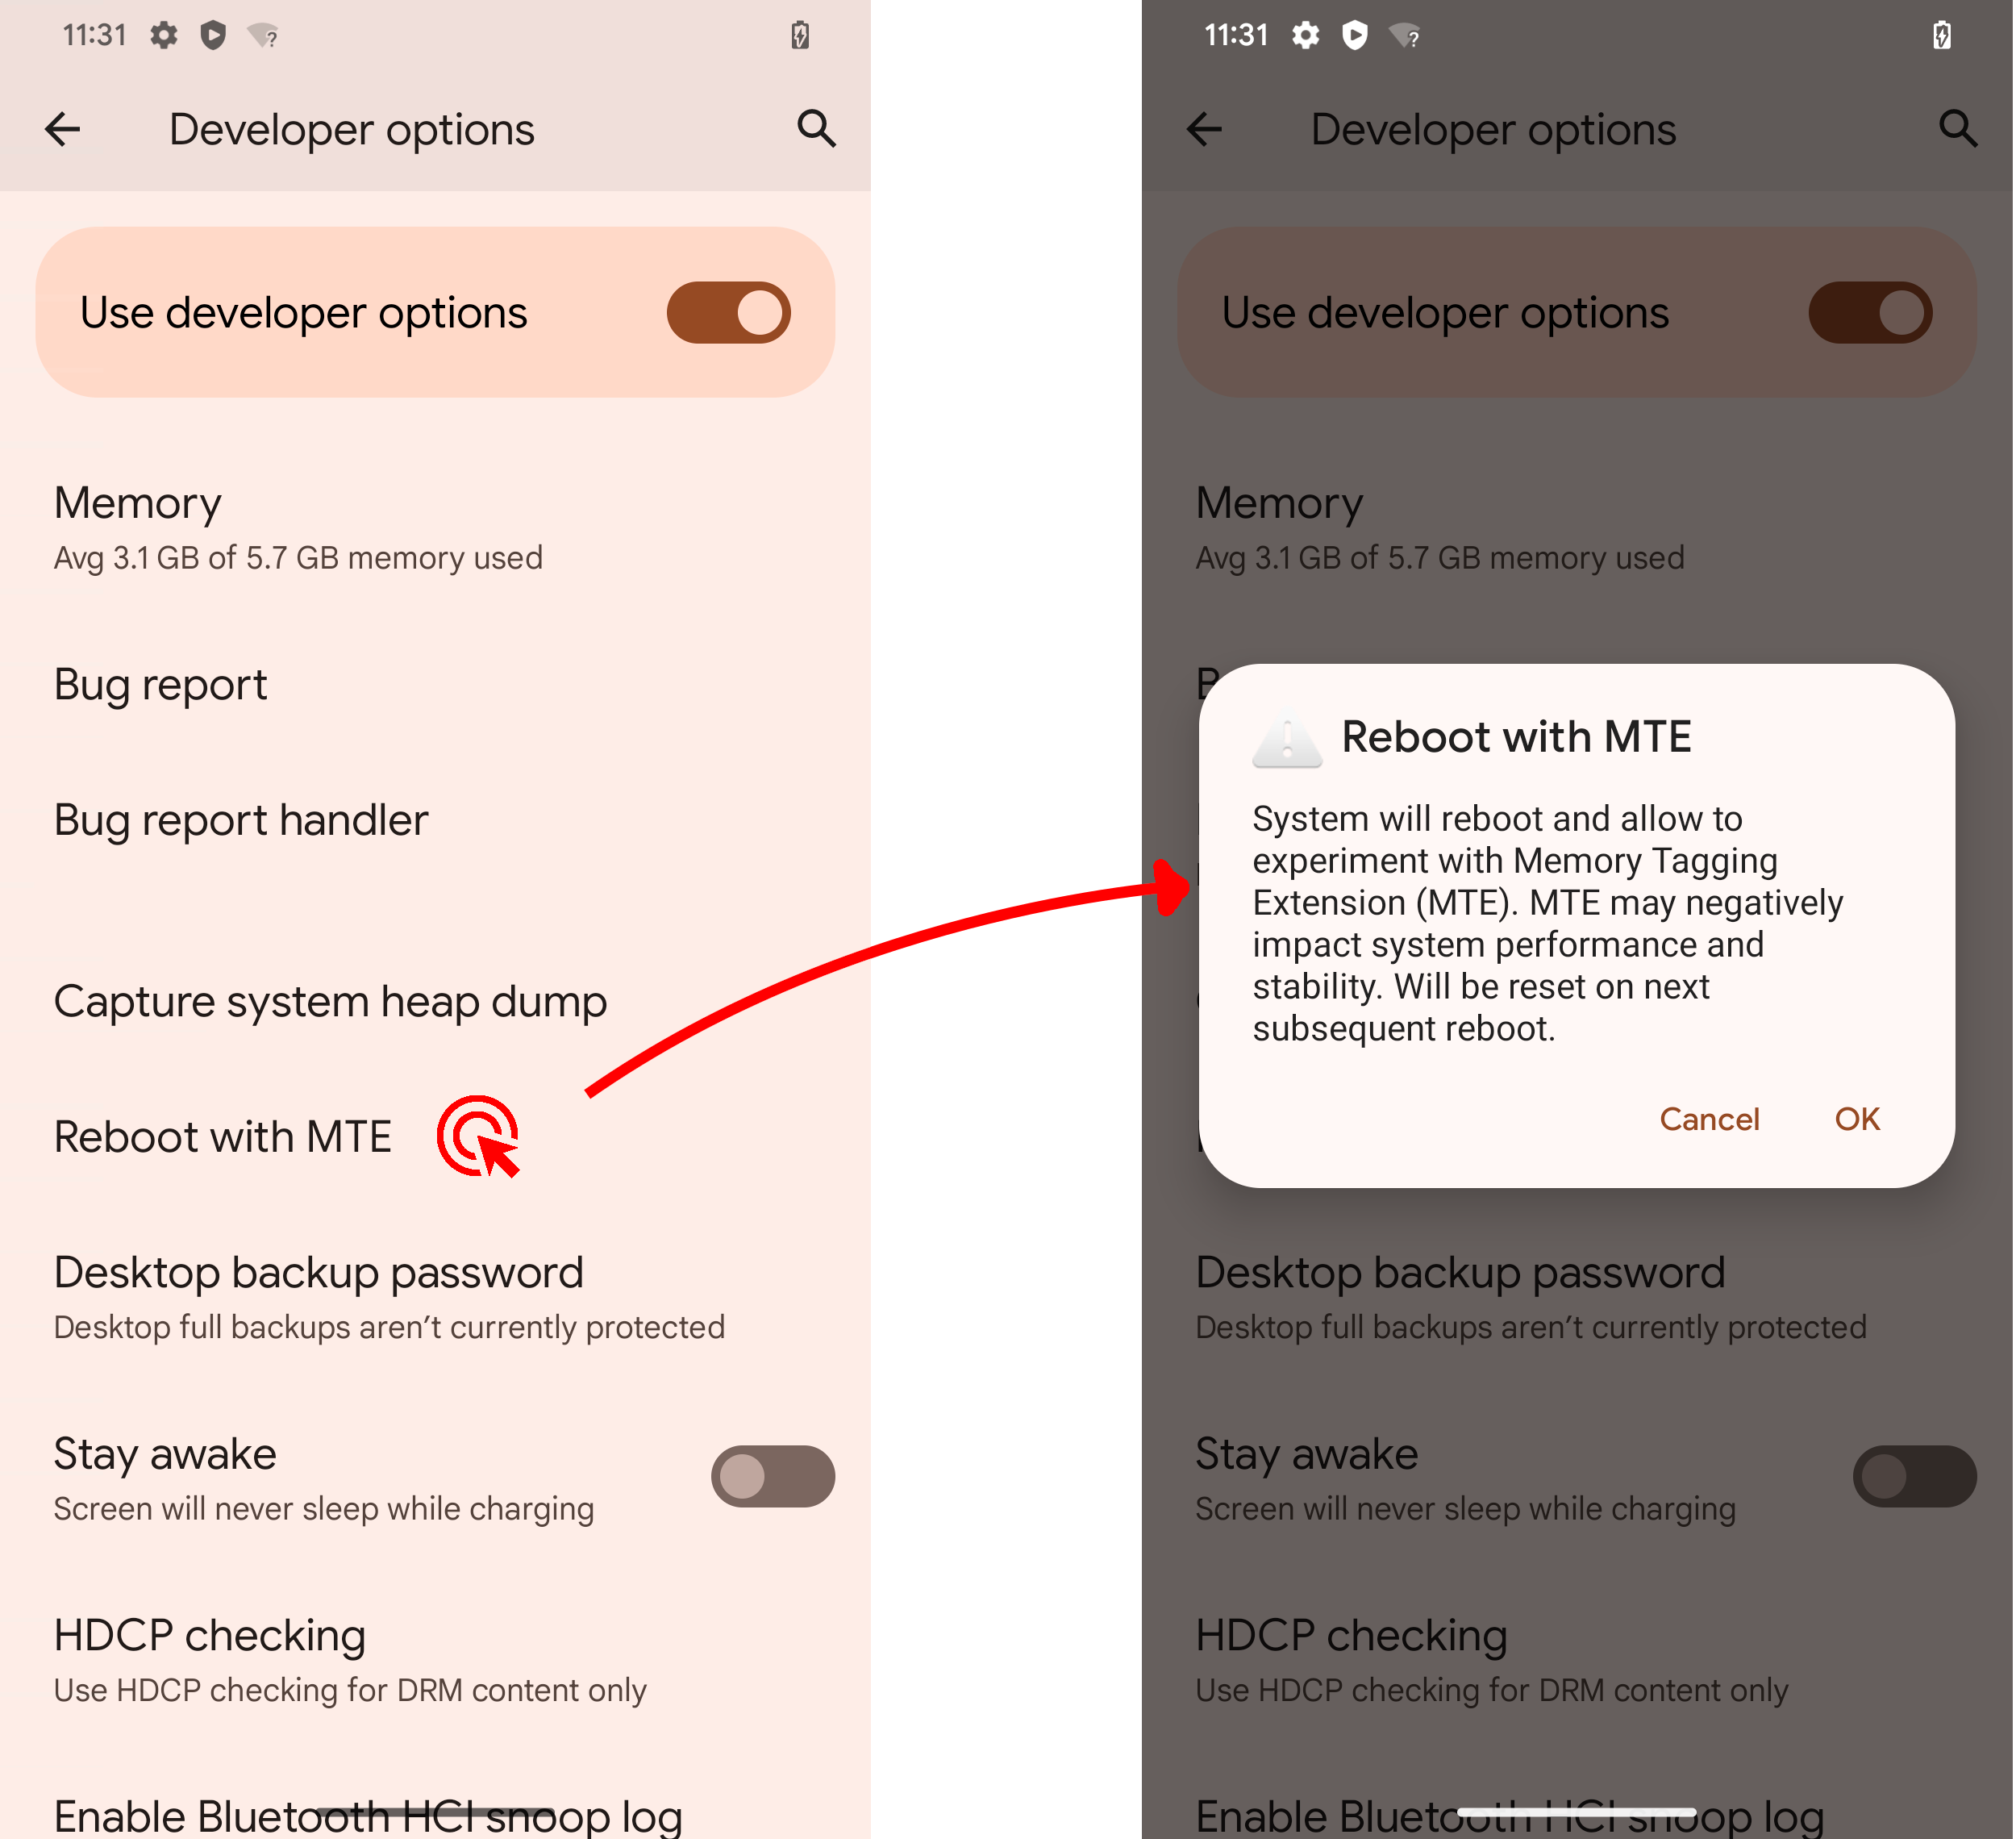Viewport: 2016px width, 1839px height.
Task: Tap the back arrow navigation icon
Action: pyautogui.click(x=63, y=128)
